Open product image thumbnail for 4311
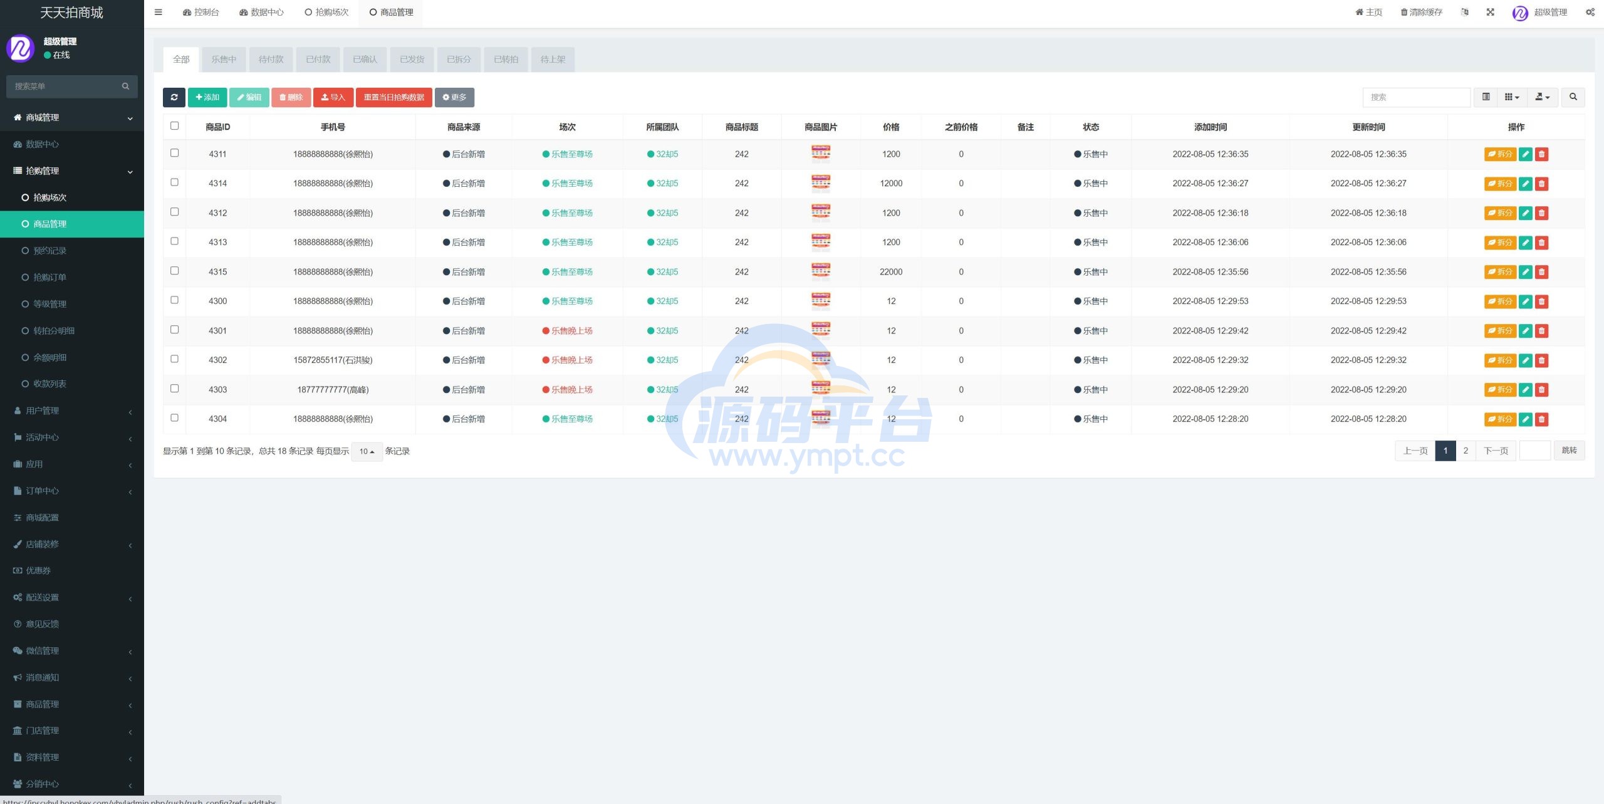The width and height of the screenshot is (1604, 804). coord(821,154)
